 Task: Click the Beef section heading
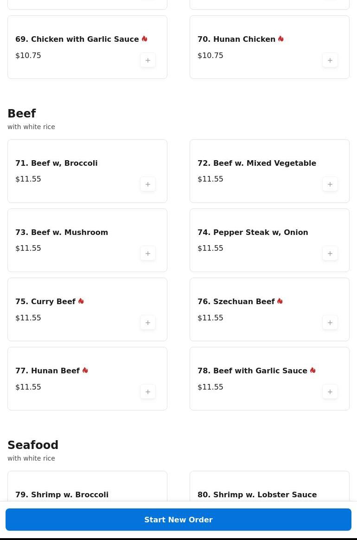click(x=22, y=114)
